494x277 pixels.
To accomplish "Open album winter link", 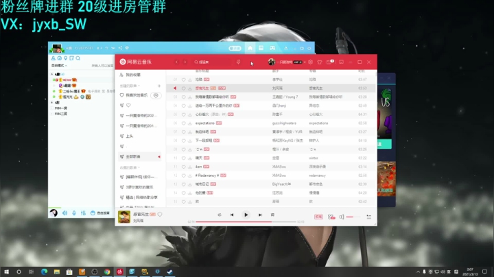I will coord(314,158).
